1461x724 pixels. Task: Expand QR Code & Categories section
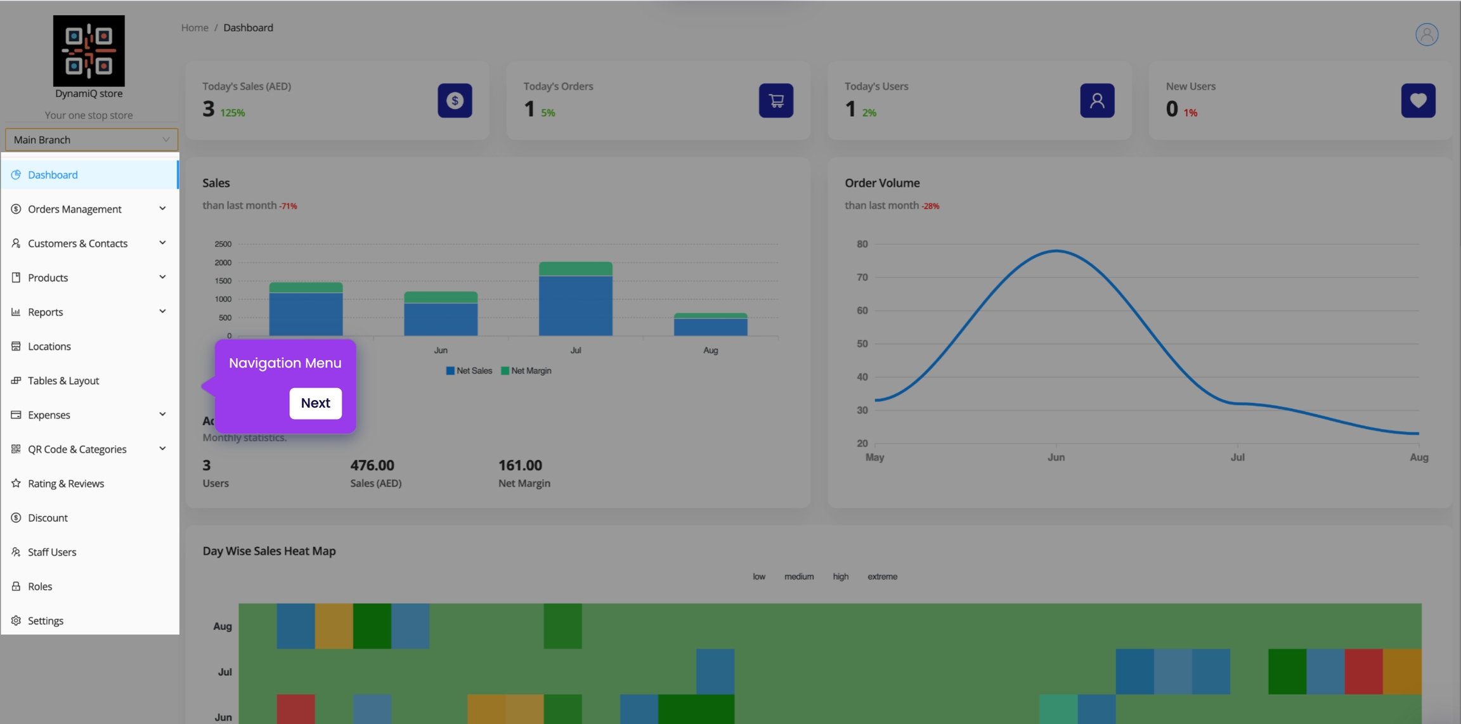coord(162,449)
